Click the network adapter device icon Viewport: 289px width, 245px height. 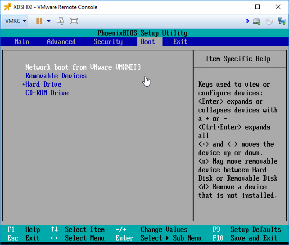point(282,21)
